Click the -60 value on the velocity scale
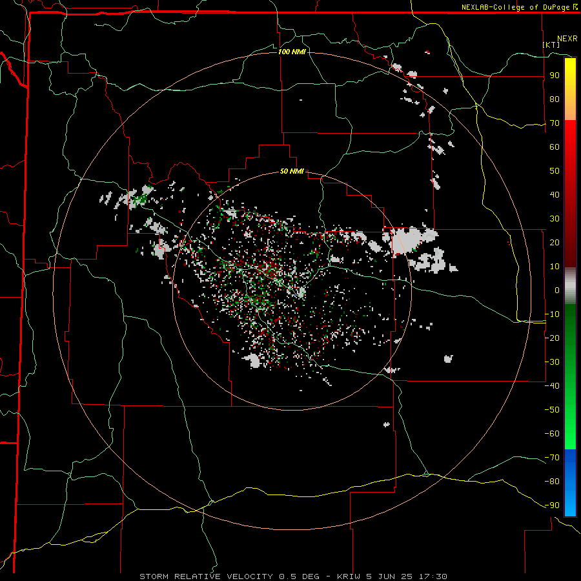The width and height of the screenshot is (581, 581). pyautogui.click(x=552, y=434)
